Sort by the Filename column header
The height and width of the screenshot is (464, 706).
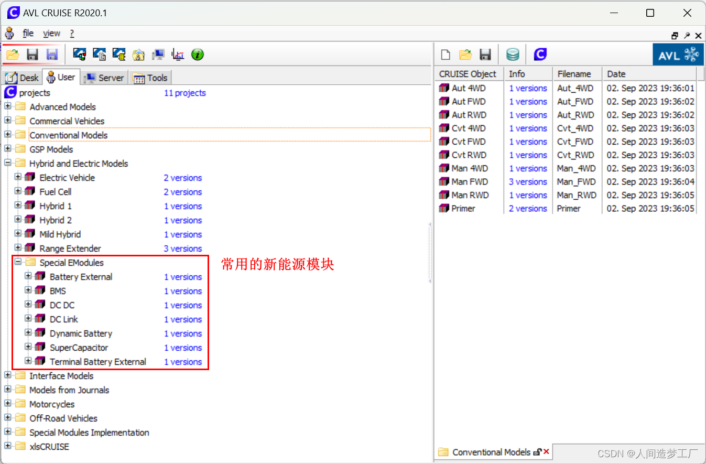pyautogui.click(x=577, y=74)
